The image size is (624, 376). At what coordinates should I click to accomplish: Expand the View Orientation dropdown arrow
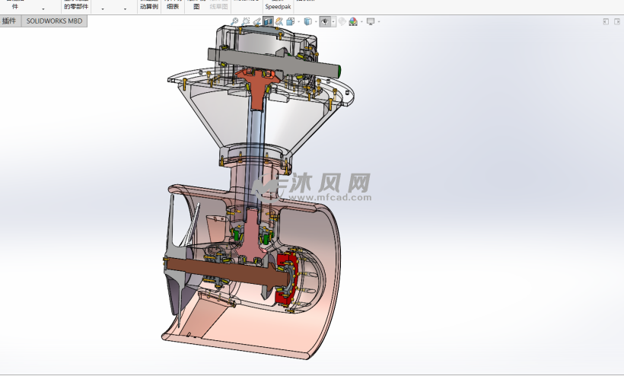click(299, 21)
